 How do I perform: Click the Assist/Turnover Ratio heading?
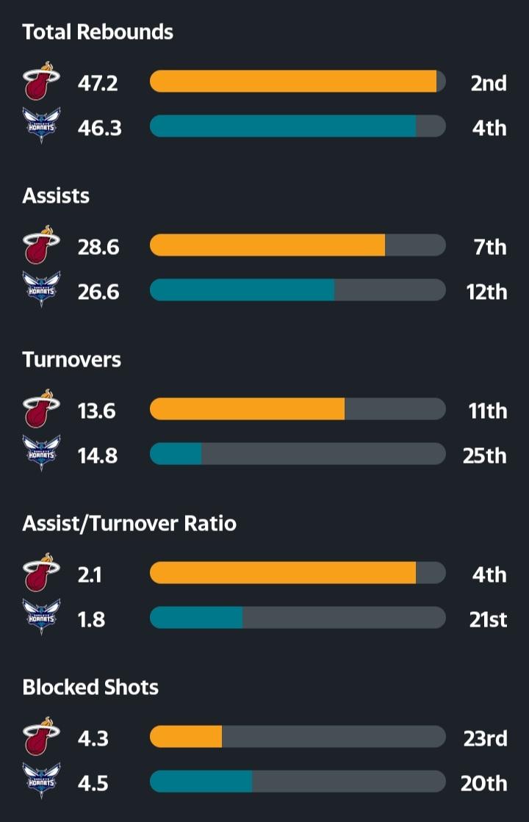129,524
